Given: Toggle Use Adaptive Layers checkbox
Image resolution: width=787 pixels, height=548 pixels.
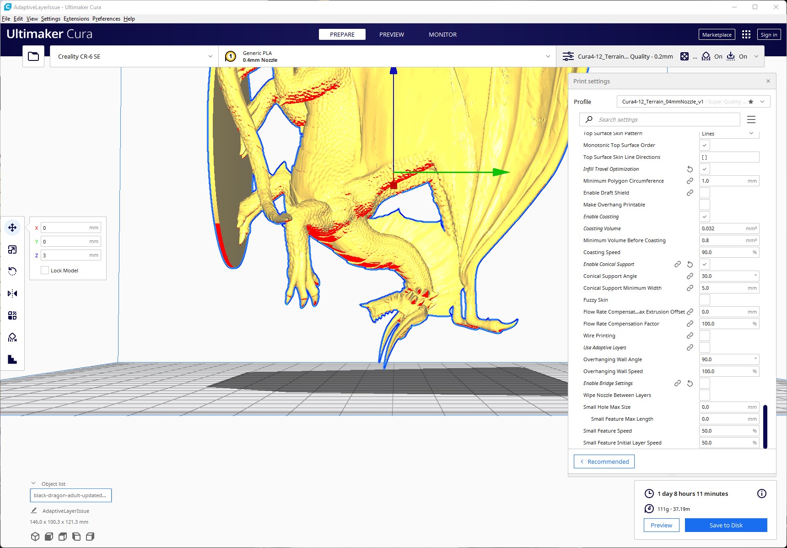Looking at the screenshot, I should (705, 347).
